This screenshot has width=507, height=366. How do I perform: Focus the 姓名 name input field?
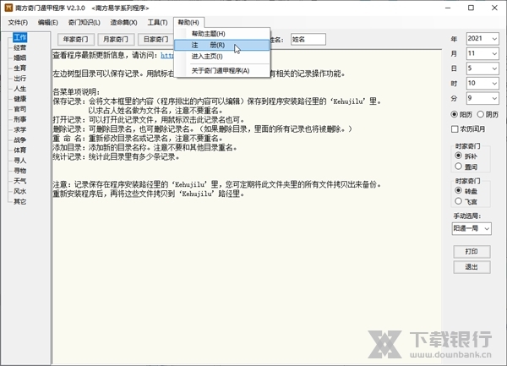pyautogui.click(x=308, y=39)
